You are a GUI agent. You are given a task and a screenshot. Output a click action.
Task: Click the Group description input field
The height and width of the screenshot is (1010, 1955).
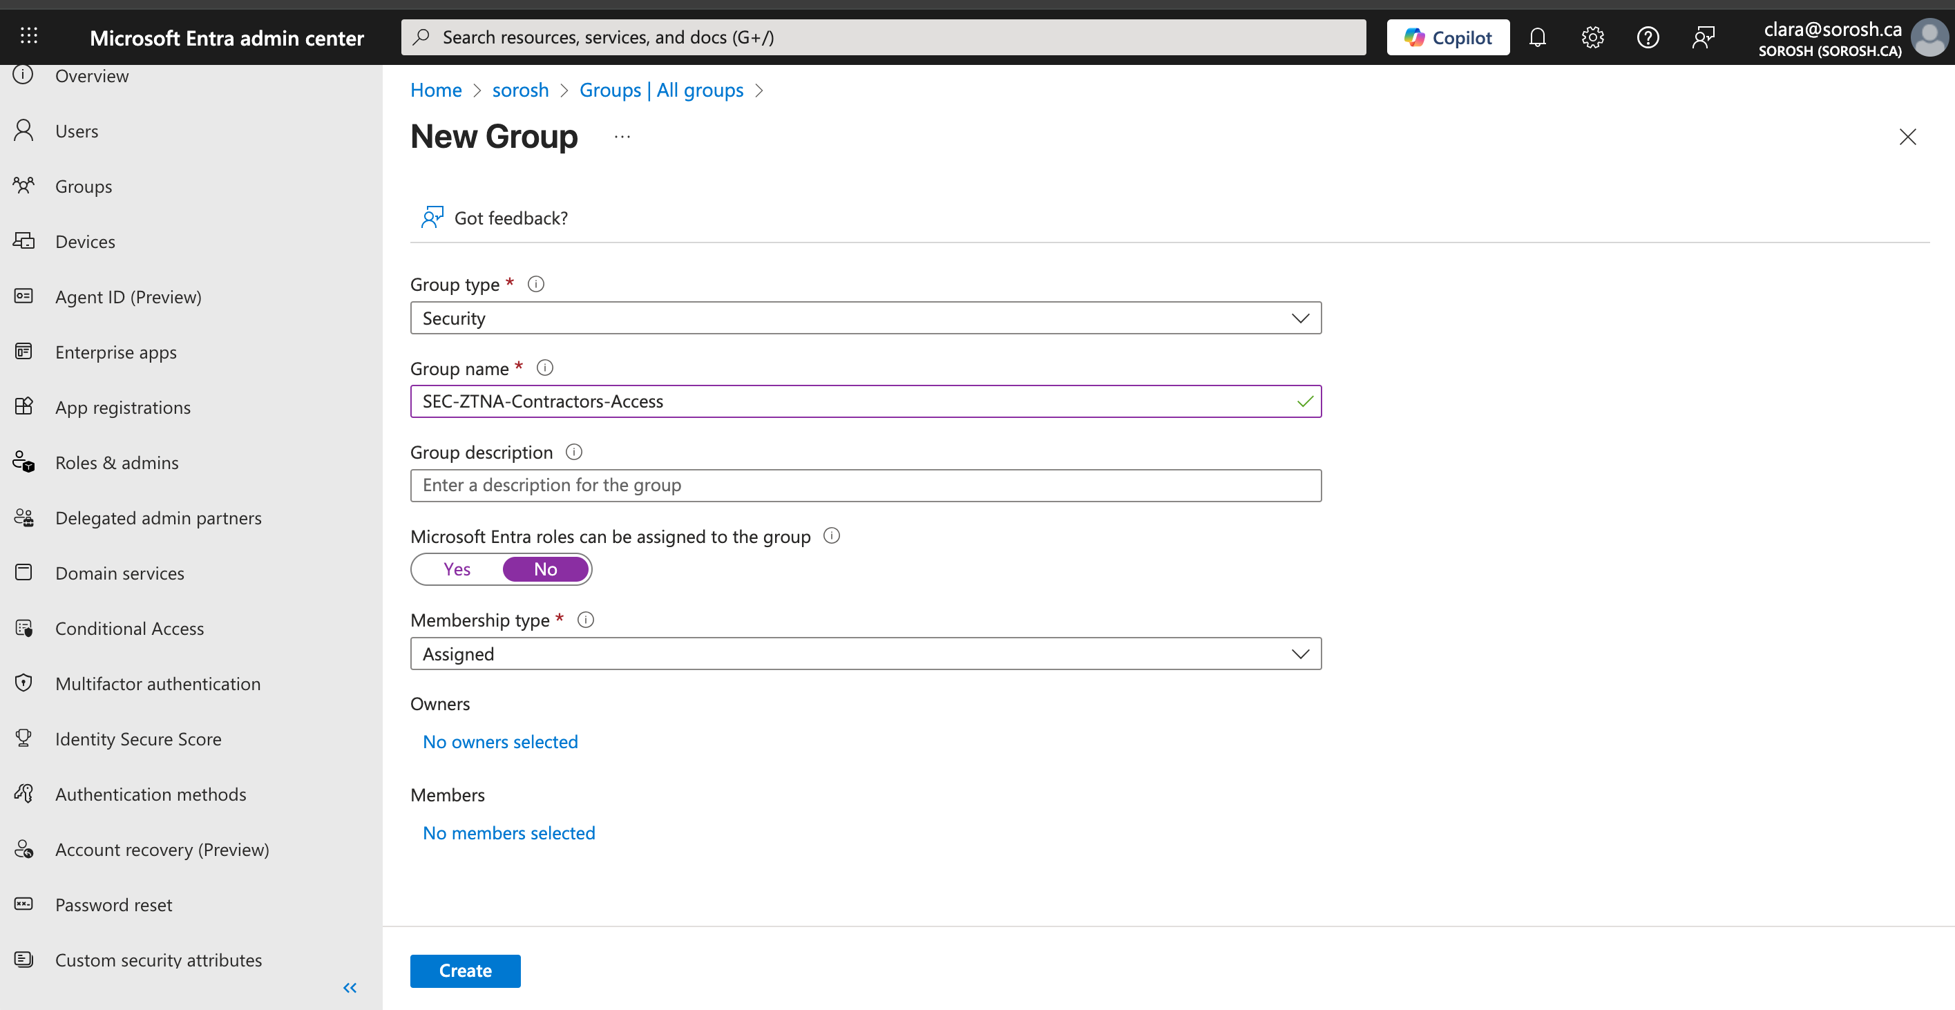865,486
